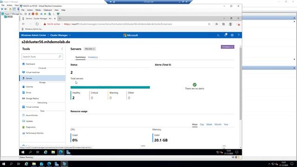This screenshot has width=297, height=167.
Task: Click the page vertical scrollbar
Action: click(240, 83)
